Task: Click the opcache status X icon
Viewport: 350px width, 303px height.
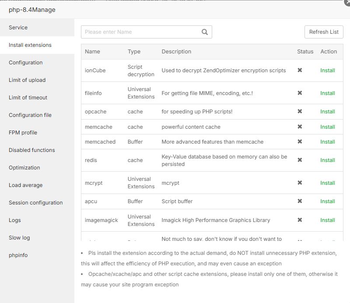Action: pyautogui.click(x=300, y=111)
